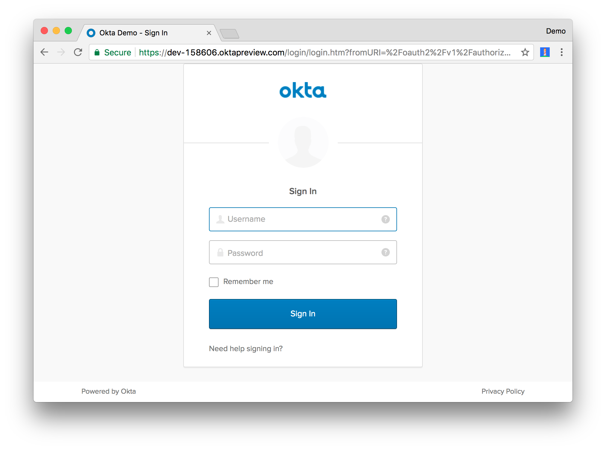This screenshot has height=450, width=606.
Task: Bookmark page using the star icon
Action: [x=525, y=52]
